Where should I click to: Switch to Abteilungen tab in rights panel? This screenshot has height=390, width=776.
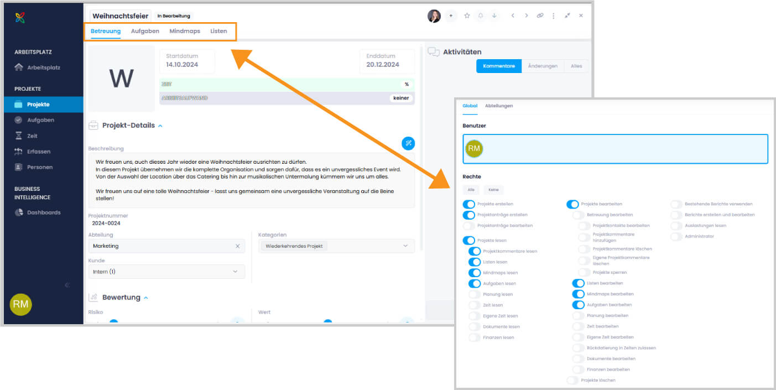pyautogui.click(x=499, y=106)
